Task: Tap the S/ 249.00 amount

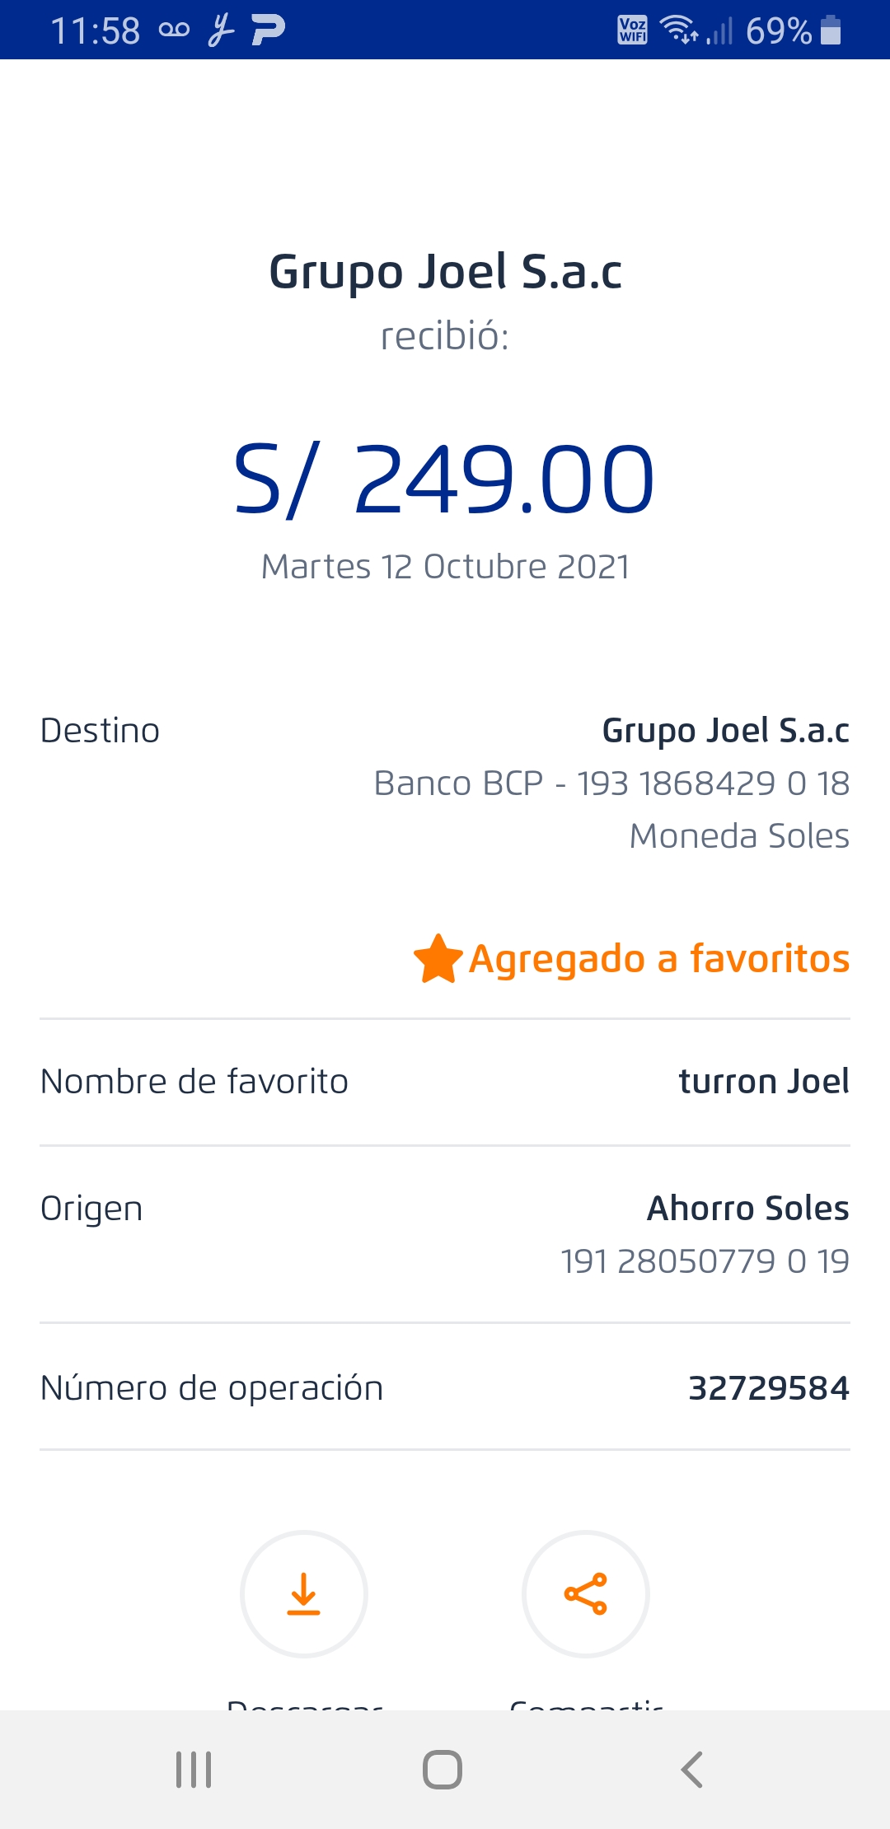Action: pos(444,479)
